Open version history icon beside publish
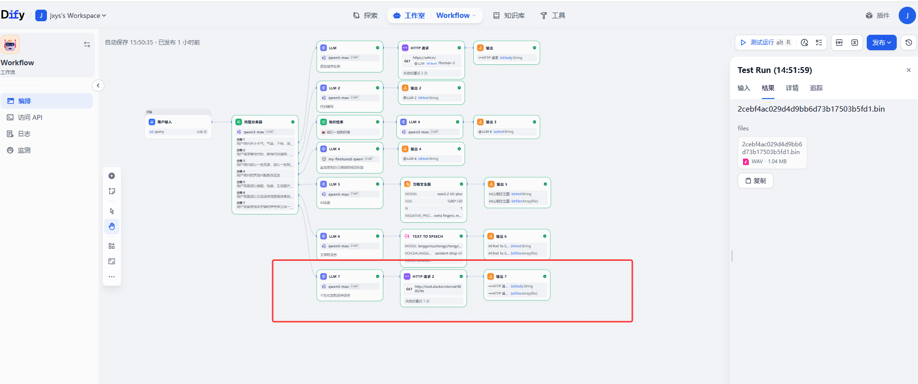This screenshot has height=384, width=918. click(x=909, y=43)
